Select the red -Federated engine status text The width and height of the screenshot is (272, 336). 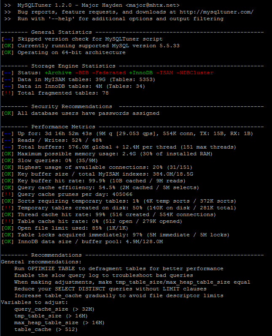109,73
